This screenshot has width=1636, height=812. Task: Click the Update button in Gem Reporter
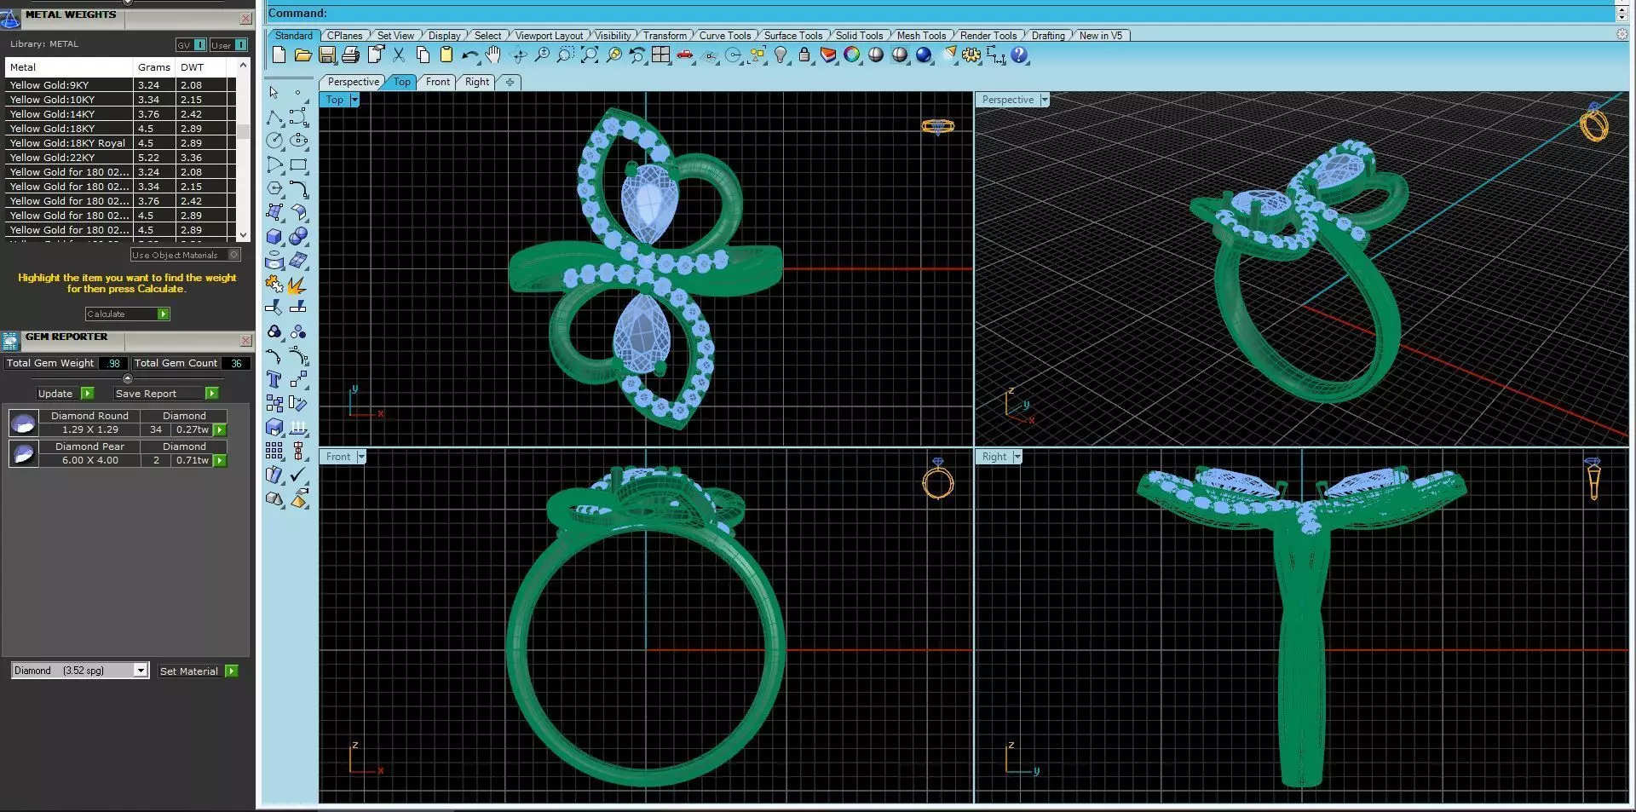coord(65,394)
